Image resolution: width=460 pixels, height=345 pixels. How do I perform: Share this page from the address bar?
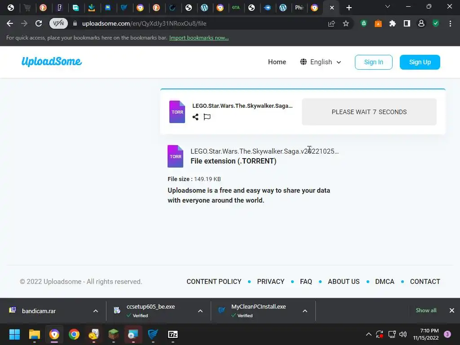[332, 23]
